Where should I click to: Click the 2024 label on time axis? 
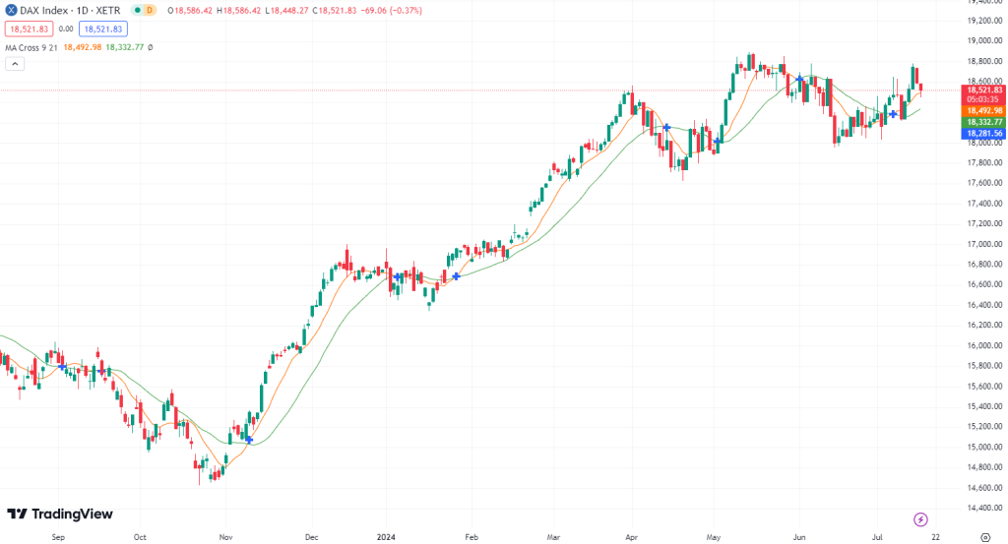386,537
